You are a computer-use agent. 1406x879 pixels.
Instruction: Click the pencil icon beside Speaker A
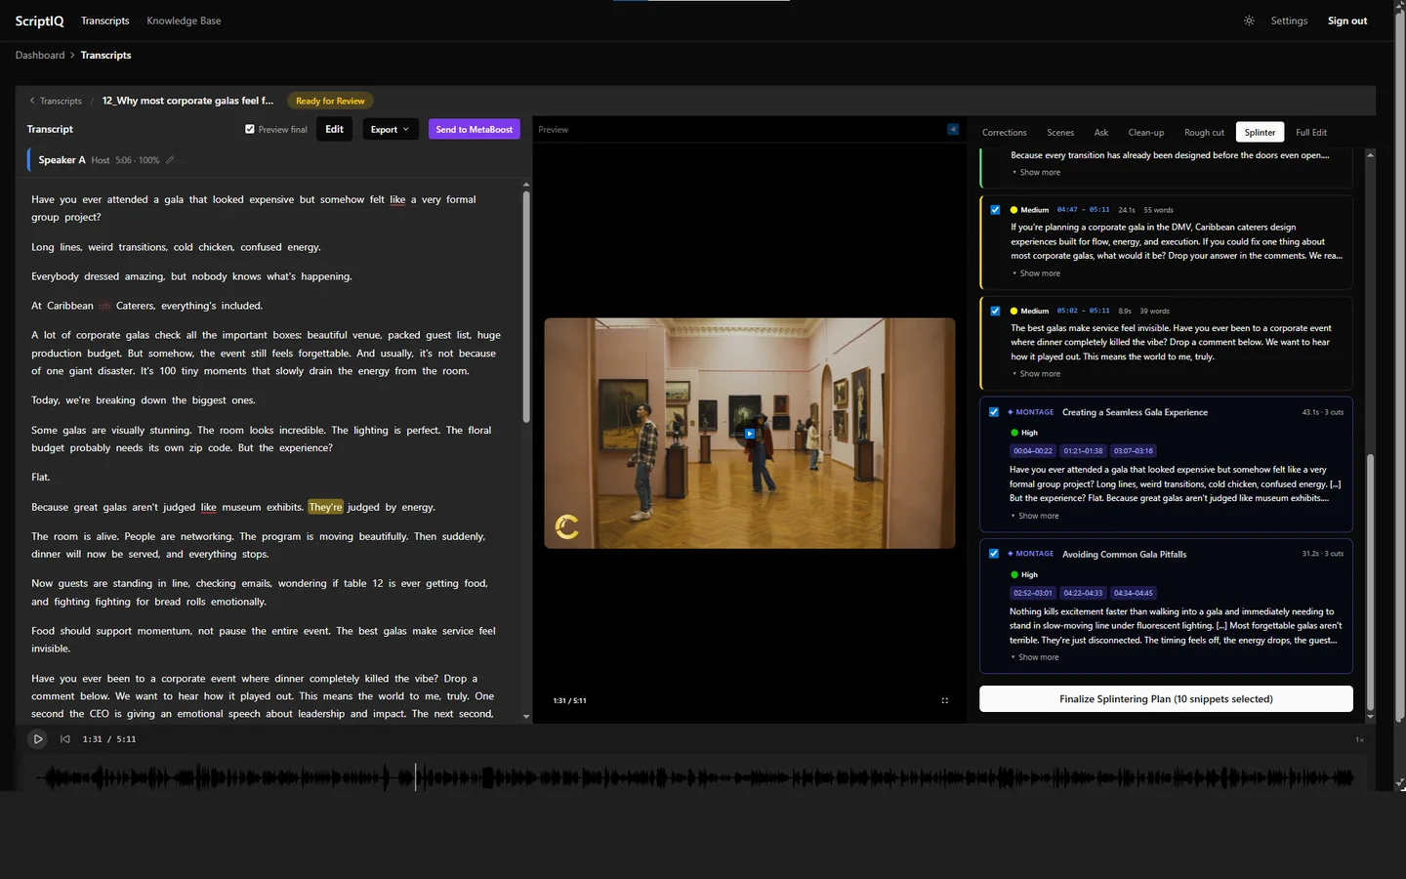170,160
